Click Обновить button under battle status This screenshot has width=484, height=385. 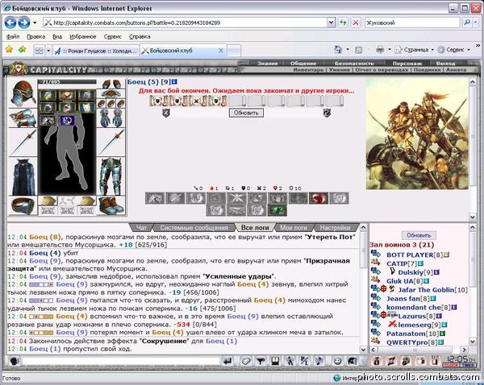pos(246,113)
